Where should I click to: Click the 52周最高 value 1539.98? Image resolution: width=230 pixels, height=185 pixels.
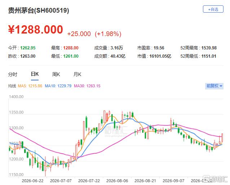click(209, 48)
